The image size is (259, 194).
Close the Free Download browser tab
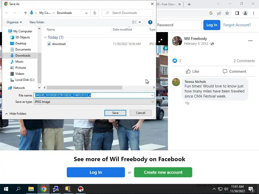point(180,4)
